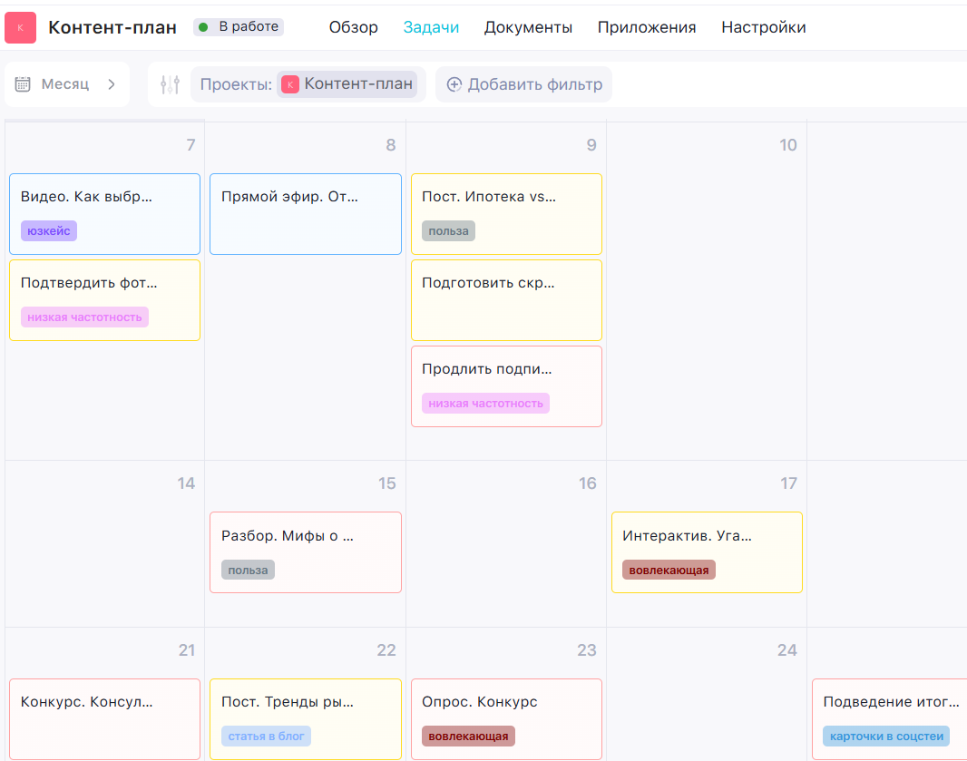This screenshot has height=761, width=967.
Task: Open the Проекты: Контент-план filter chip
Action: (308, 84)
